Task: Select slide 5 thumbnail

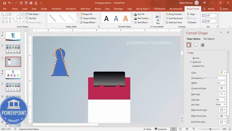Action: (x=13, y=87)
